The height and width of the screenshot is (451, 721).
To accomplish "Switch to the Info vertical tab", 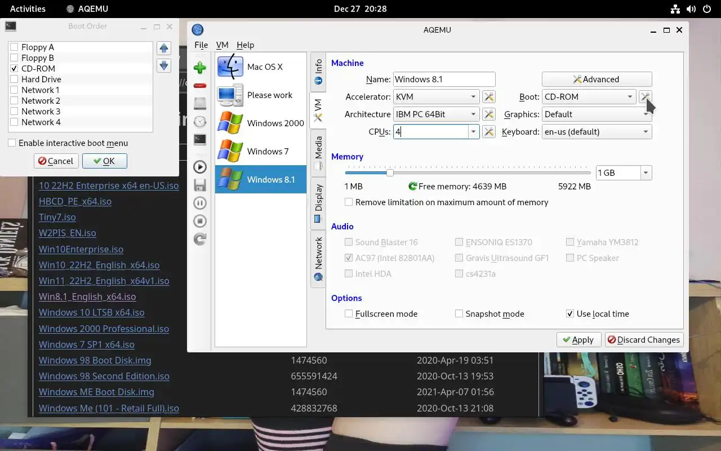I will pos(318,71).
